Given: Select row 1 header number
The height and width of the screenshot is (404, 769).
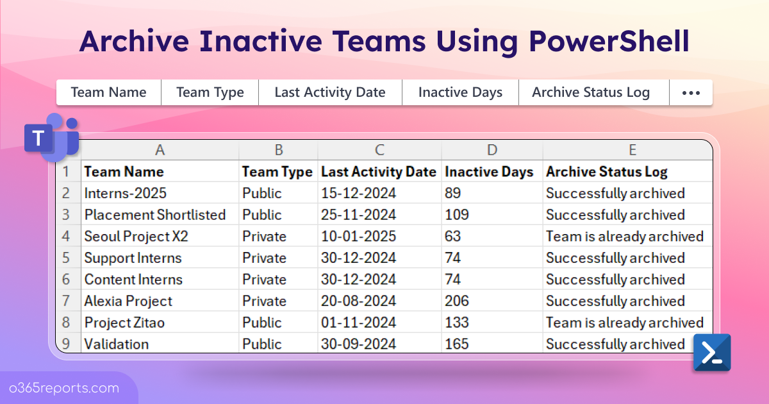Looking at the screenshot, I should click(69, 171).
